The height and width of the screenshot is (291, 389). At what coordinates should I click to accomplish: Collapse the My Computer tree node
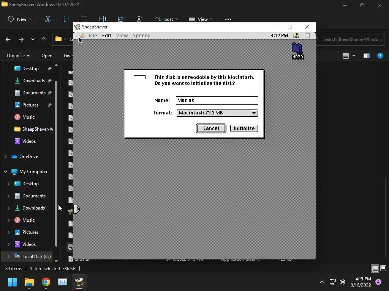coord(5,172)
